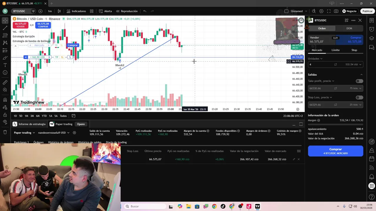
Task: Select the trend line drawing tool
Action: (x=5, y=28)
